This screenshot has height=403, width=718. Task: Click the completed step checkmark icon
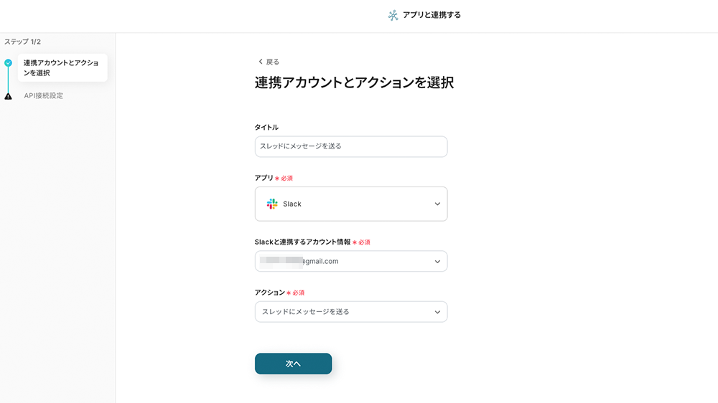9,63
